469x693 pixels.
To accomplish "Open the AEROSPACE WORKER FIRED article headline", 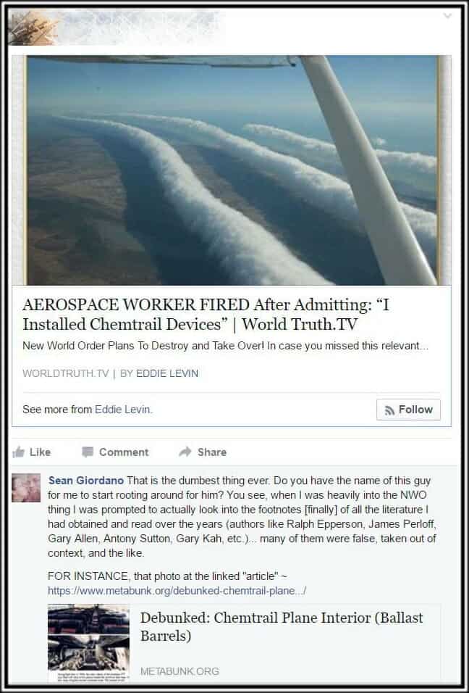I will point(206,314).
